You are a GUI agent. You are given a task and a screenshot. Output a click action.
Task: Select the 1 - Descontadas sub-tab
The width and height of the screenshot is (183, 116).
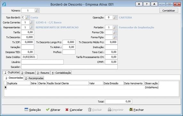pos(13,78)
